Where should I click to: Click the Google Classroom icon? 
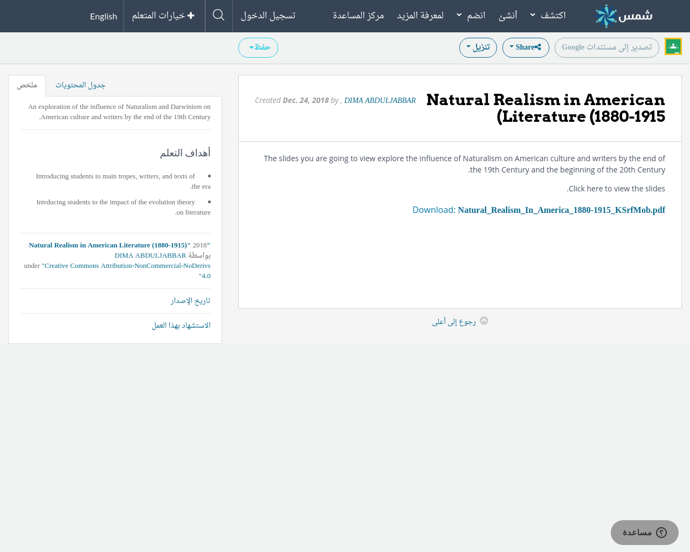point(673,47)
